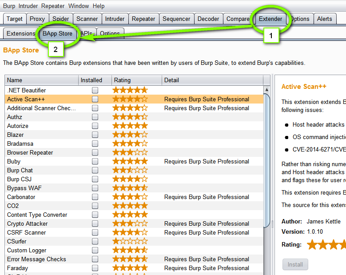
Task: Toggle Installed checkbox for CO2
Action: click(x=95, y=206)
